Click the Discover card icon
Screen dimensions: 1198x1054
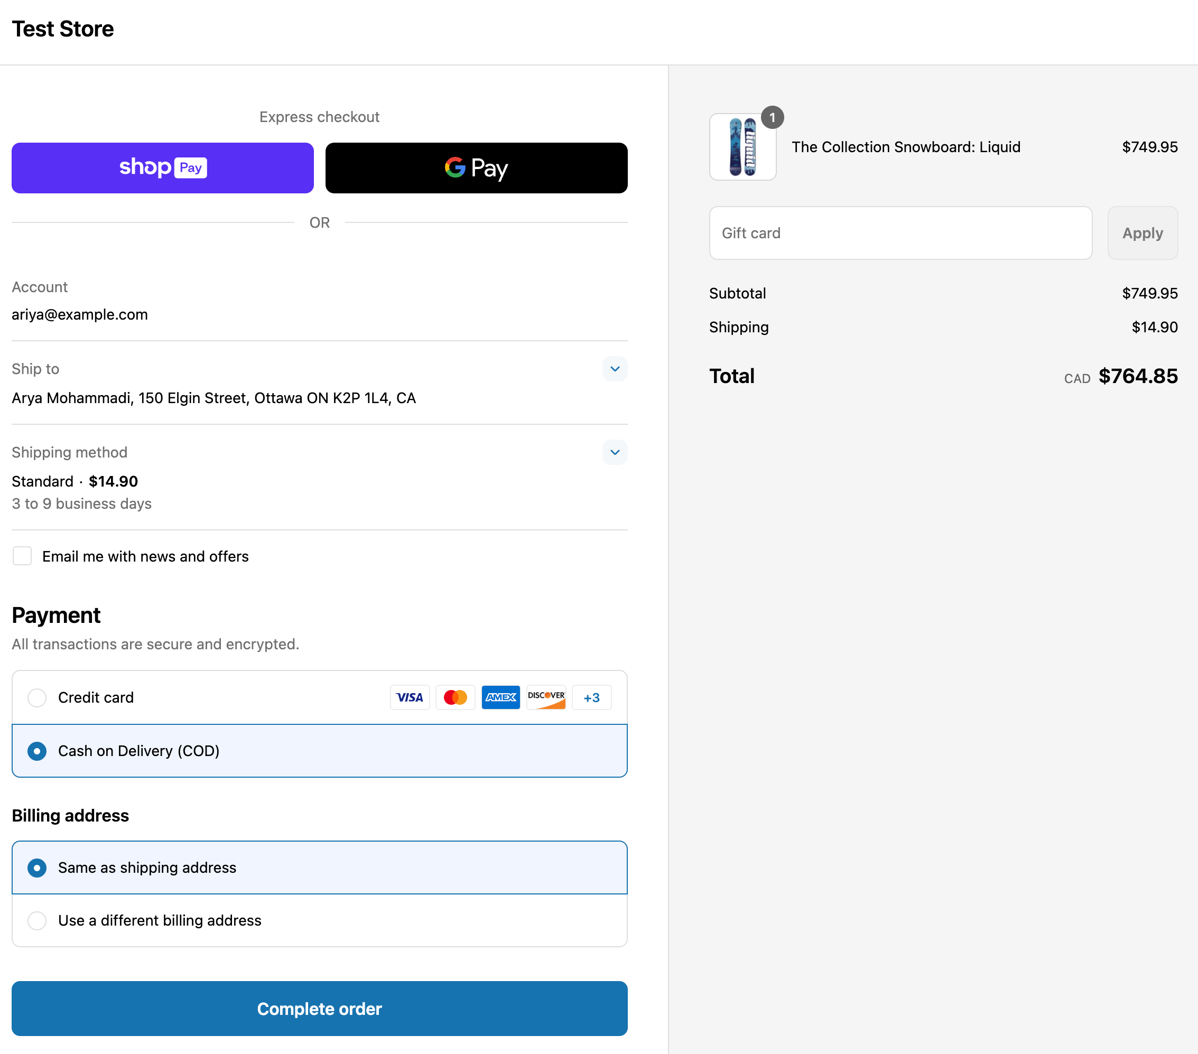tap(546, 697)
